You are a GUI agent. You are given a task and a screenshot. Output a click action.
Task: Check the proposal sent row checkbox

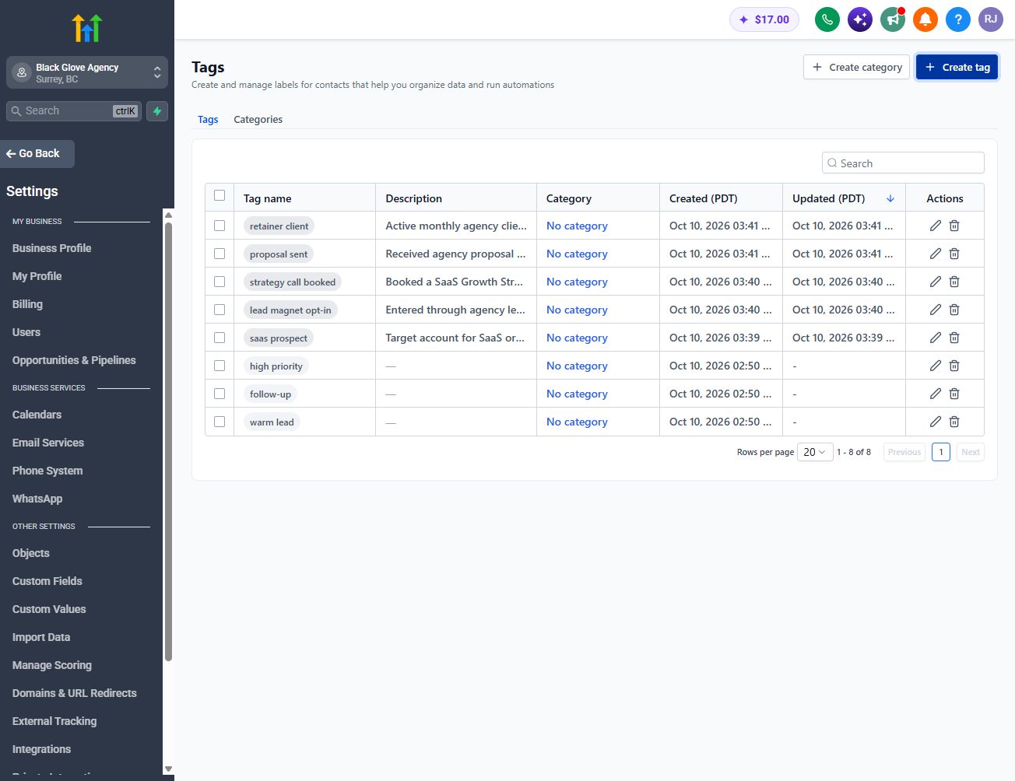tap(220, 254)
